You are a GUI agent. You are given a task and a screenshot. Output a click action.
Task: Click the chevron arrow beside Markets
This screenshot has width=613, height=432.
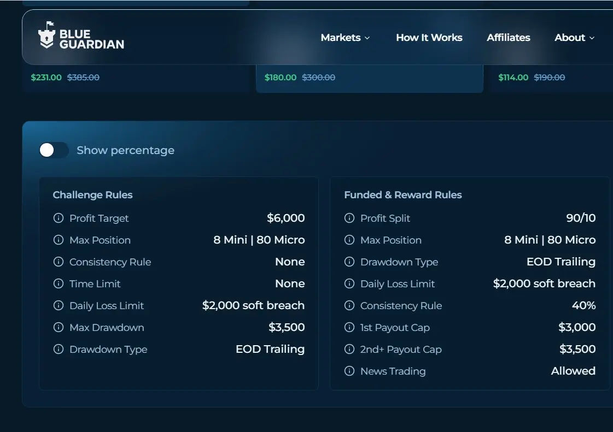pyautogui.click(x=367, y=38)
